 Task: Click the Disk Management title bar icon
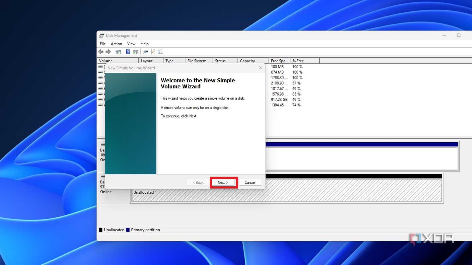point(102,35)
